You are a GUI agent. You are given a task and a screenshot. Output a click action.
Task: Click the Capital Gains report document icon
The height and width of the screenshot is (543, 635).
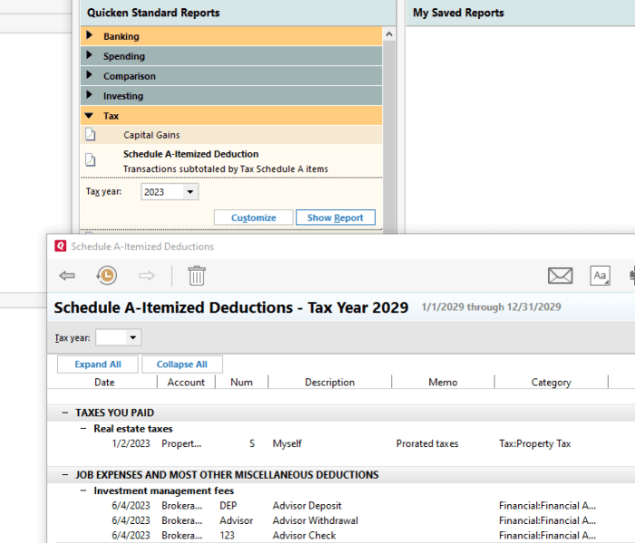pyautogui.click(x=91, y=135)
